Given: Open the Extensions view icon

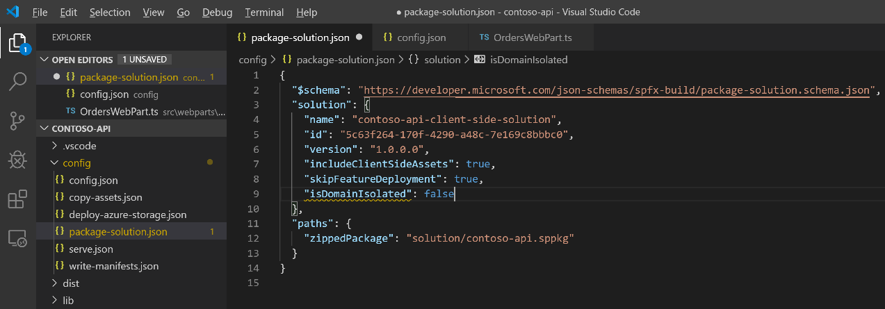Looking at the screenshot, I should tap(17, 200).
